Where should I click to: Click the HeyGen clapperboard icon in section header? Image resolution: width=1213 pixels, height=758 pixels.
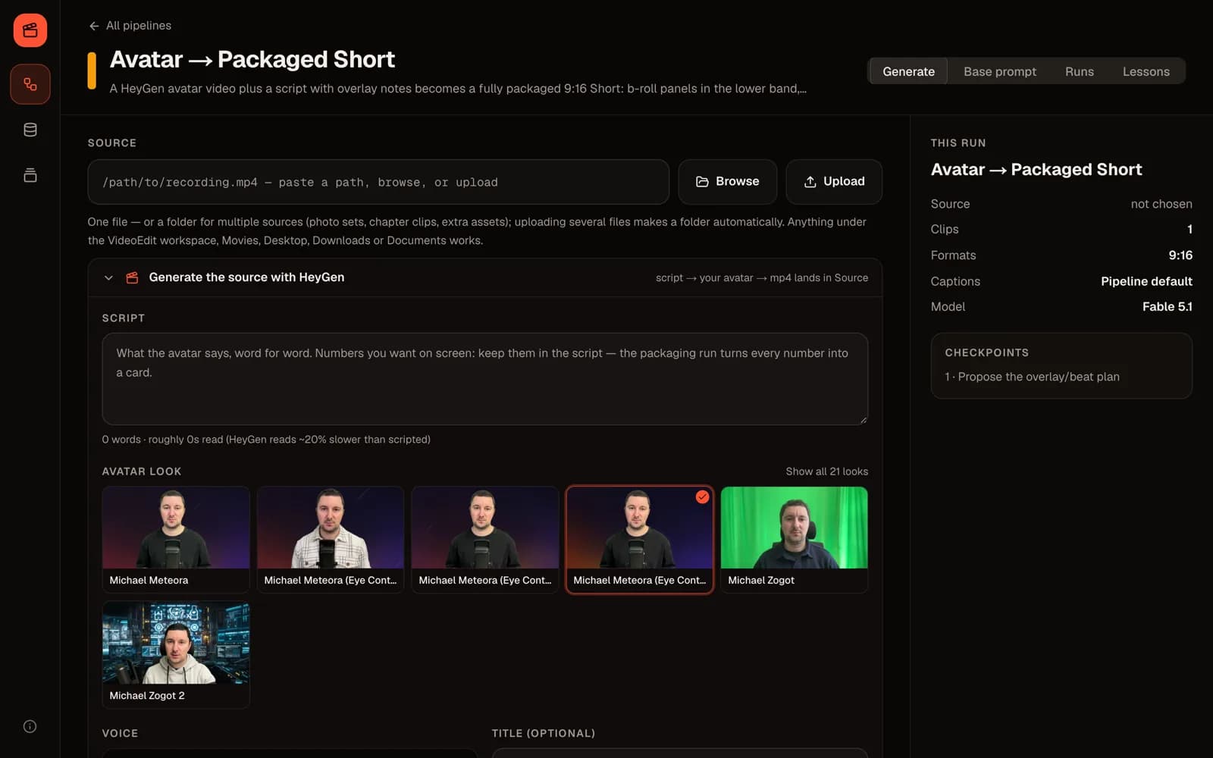132,277
